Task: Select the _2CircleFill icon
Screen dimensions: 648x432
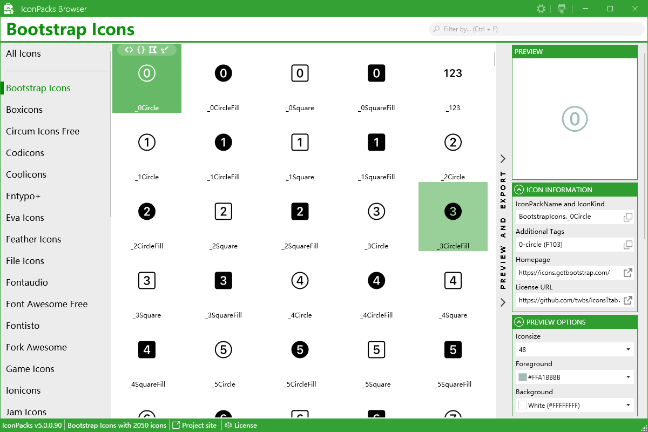Action: (147, 217)
